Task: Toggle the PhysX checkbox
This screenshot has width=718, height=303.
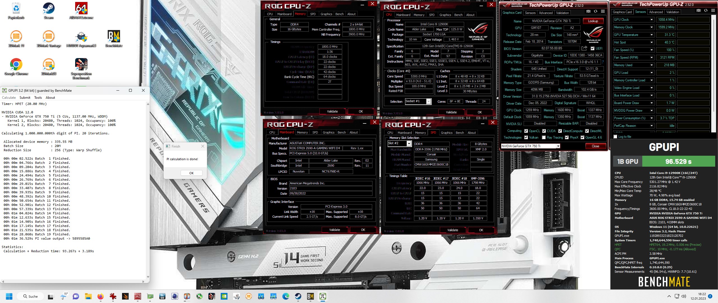Action: (x=567, y=137)
